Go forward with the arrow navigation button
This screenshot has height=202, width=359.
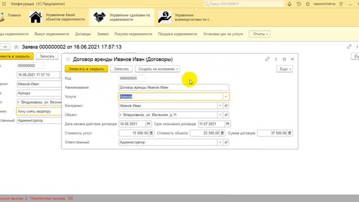pyautogui.click(x=5, y=47)
